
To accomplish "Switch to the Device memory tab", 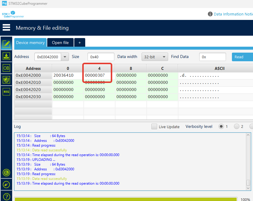I will point(30,43).
